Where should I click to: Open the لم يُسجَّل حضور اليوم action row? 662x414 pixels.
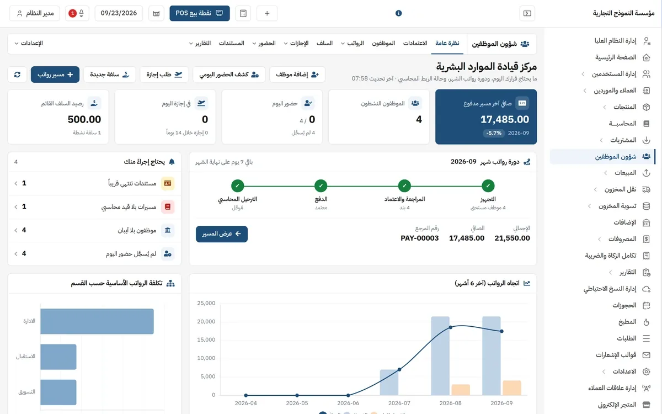[x=95, y=254]
